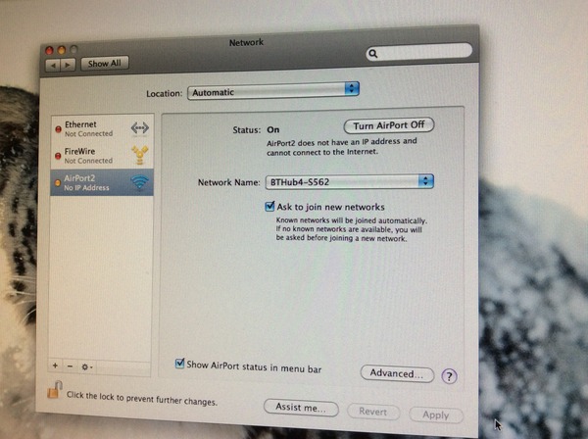The width and height of the screenshot is (588, 439).
Task: Open the Location dropdown
Action: pyautogui.click(x=273, y=91)
